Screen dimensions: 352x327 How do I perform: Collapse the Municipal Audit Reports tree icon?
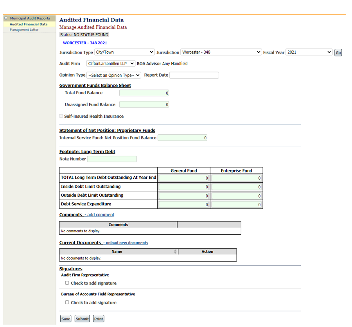pos(6,18)
